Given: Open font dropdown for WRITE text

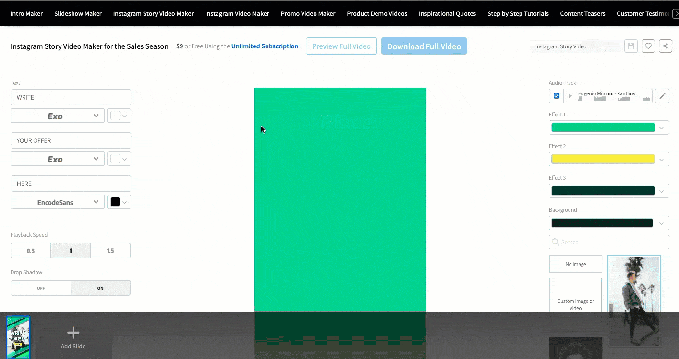Looking at the screenshot, I should [x=58, y=116].
